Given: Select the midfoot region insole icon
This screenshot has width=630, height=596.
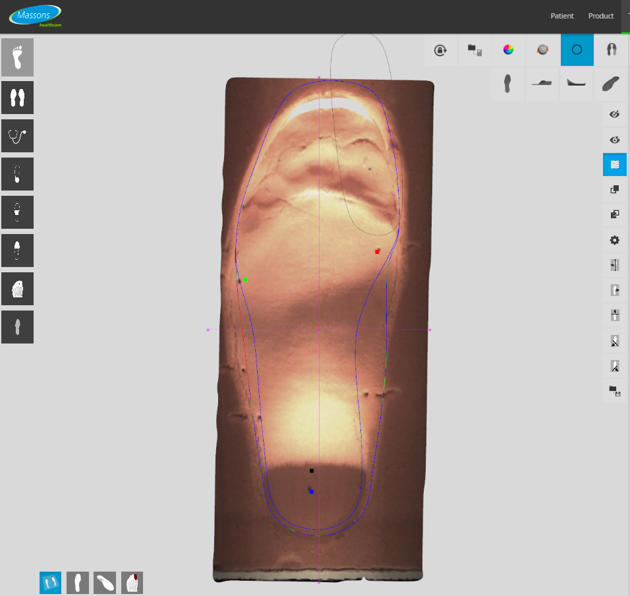Looking at the screenshot, I should coord(17,212).
